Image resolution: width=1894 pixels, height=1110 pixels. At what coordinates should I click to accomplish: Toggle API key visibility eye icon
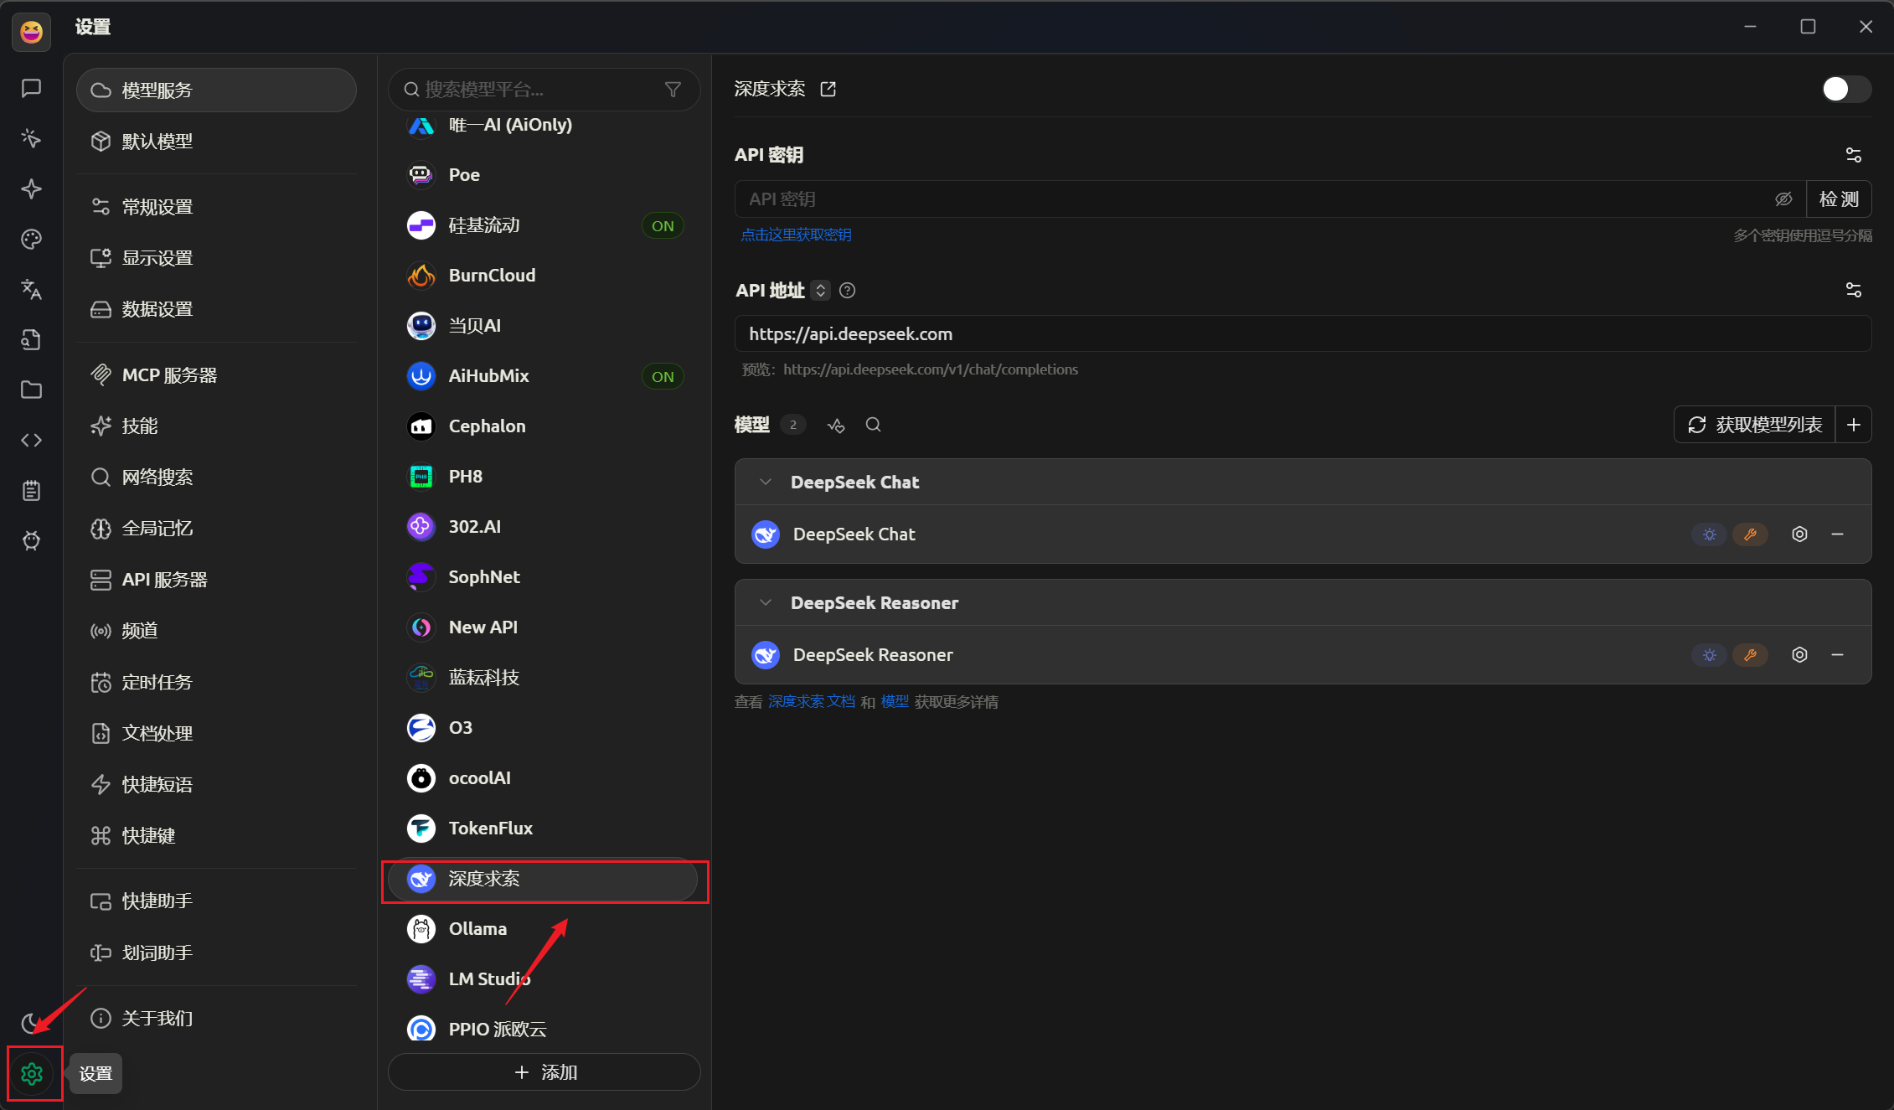1783,199
